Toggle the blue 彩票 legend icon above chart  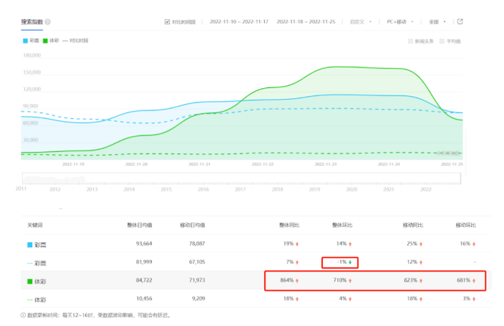click(x=24, y=40)
